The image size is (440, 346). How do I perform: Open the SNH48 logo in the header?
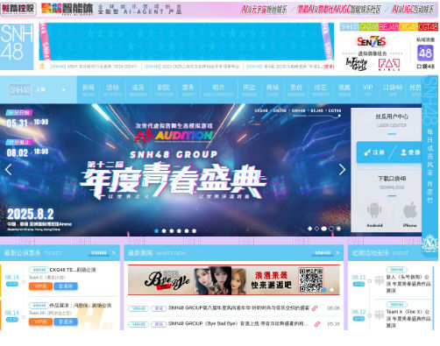click(x=17, y=46)
